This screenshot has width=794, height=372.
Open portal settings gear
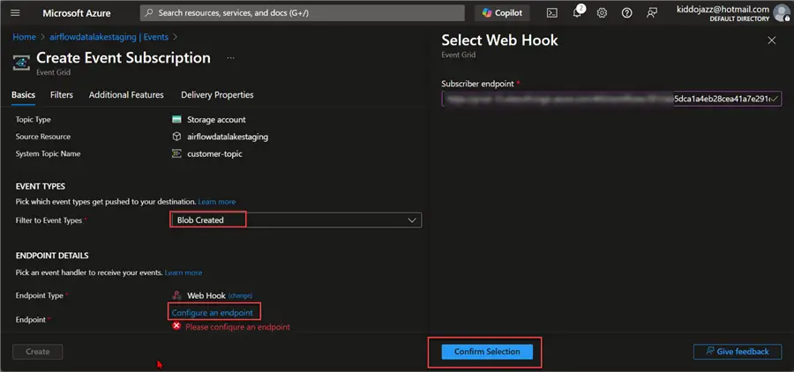[602, 13]
